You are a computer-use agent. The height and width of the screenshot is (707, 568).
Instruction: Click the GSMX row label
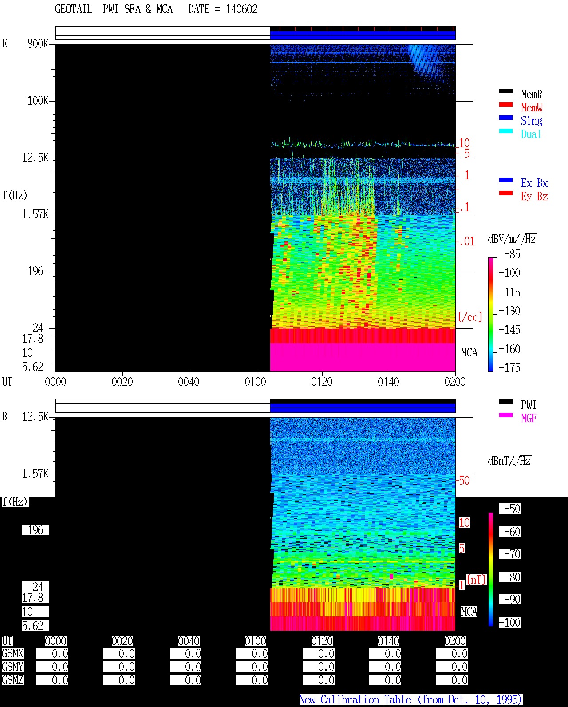[12, 653]
